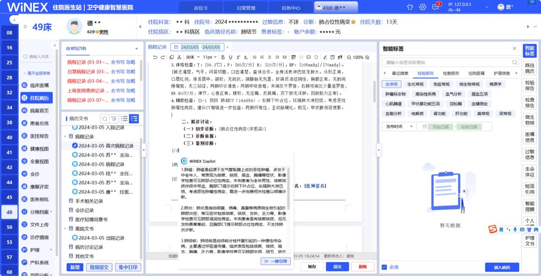Click the zoom-out magnifier in editor toolbar
Screen dimensions: 541x276
click(349, 57)
